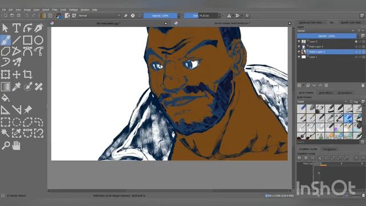
Task: Switch to the Advanced Color Selector tab
Action: coord(311,22)
